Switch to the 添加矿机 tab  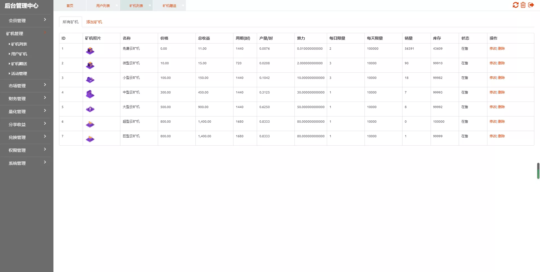pos(94,22)
